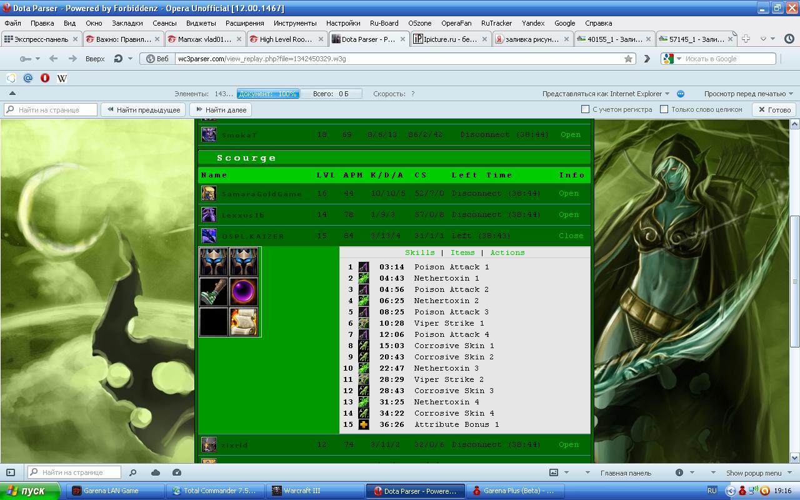Click the Attribute Bonus 1 skill icon

364,424
